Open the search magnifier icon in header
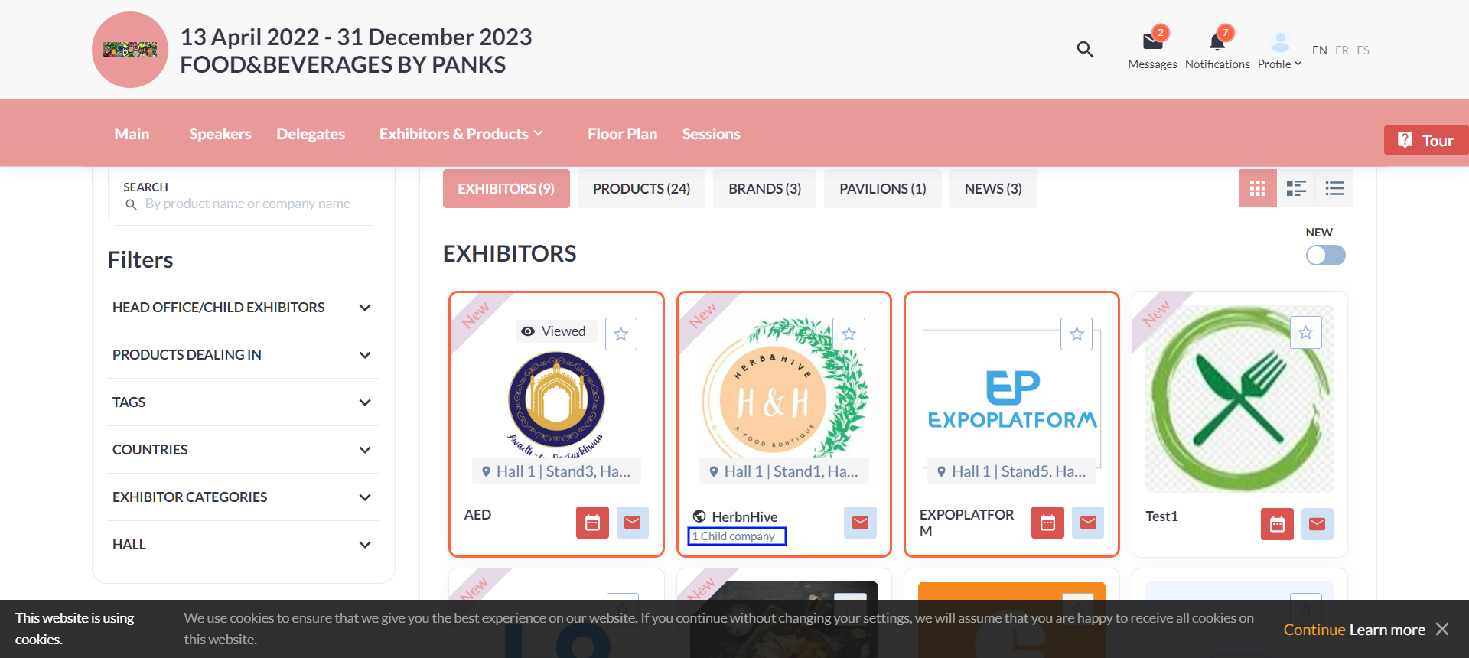The image size is (1469, 658). 1085,50
